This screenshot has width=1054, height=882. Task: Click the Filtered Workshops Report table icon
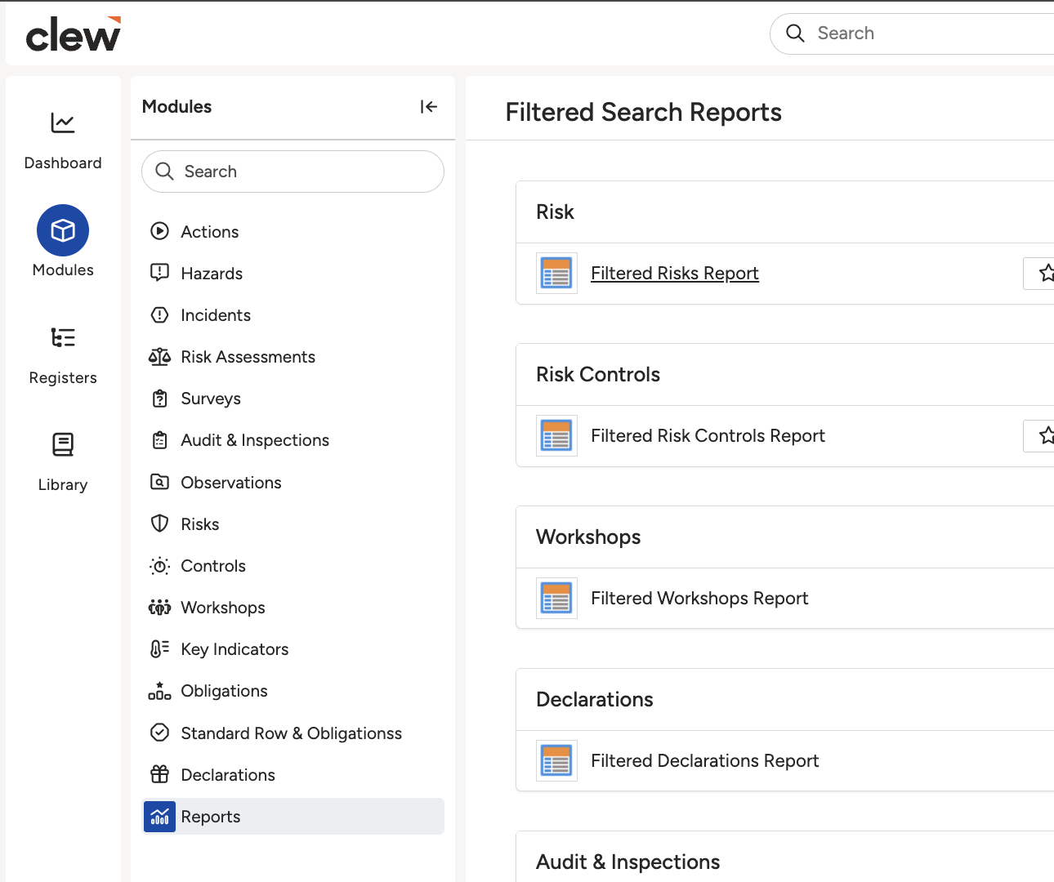click(556, 599)
